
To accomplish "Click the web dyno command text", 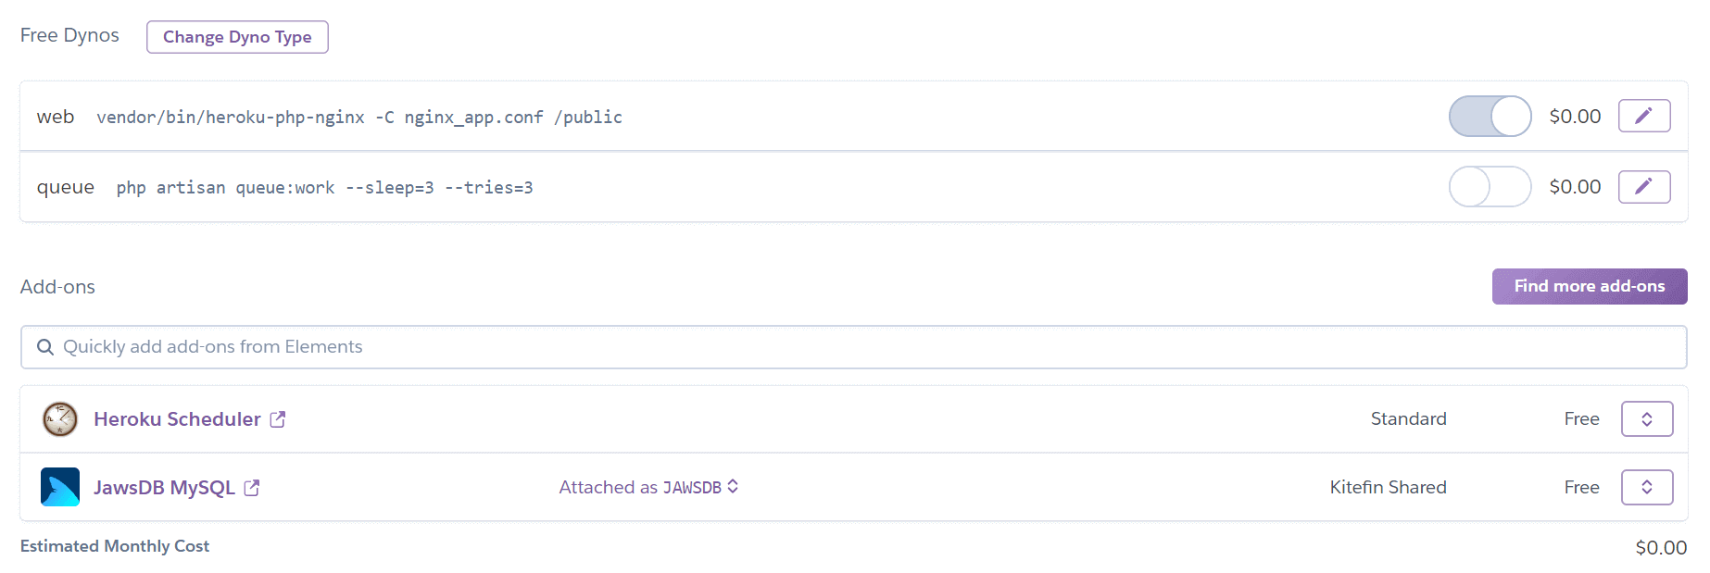I will 359,118.
